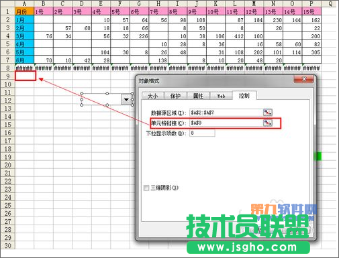
Task: Switch to the 属性 tab
Action: coord(198,96)
